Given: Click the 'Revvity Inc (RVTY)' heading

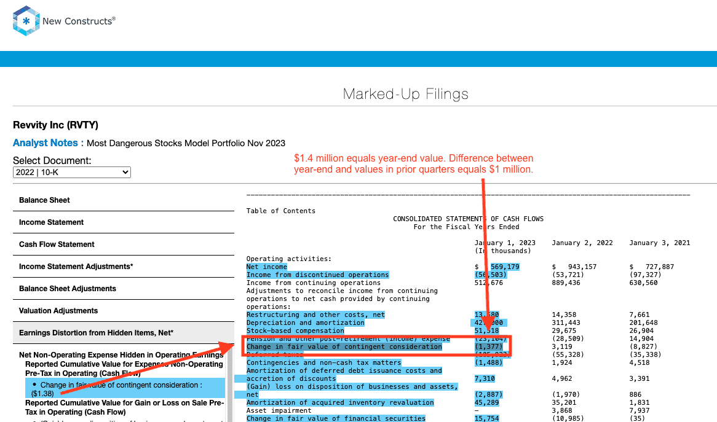Looking at the screenshot, I should pos(55,125).
